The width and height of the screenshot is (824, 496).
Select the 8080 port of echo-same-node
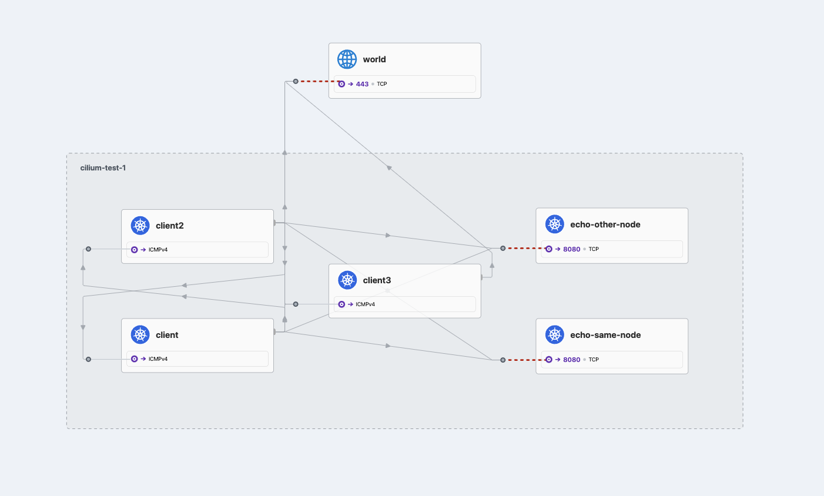571,360
